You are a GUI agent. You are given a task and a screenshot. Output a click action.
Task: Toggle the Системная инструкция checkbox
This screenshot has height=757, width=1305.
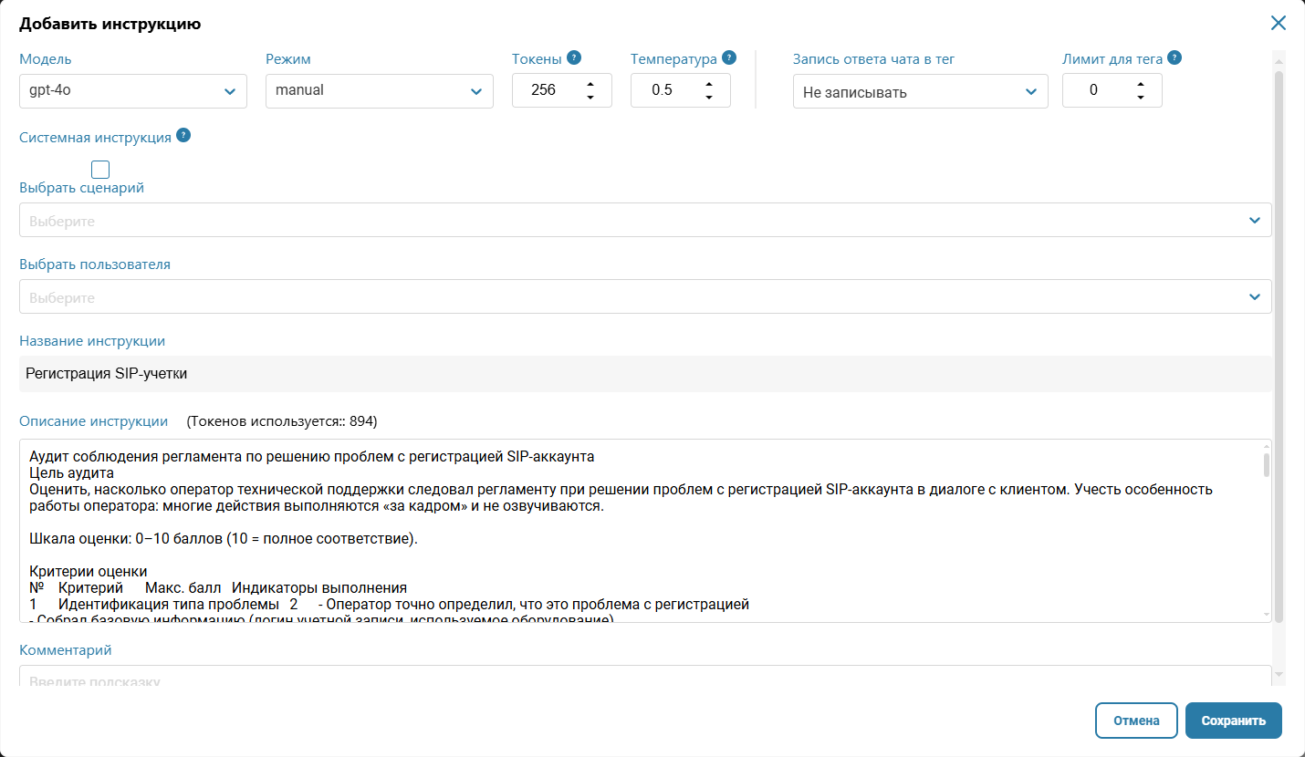tap(100, 170)
